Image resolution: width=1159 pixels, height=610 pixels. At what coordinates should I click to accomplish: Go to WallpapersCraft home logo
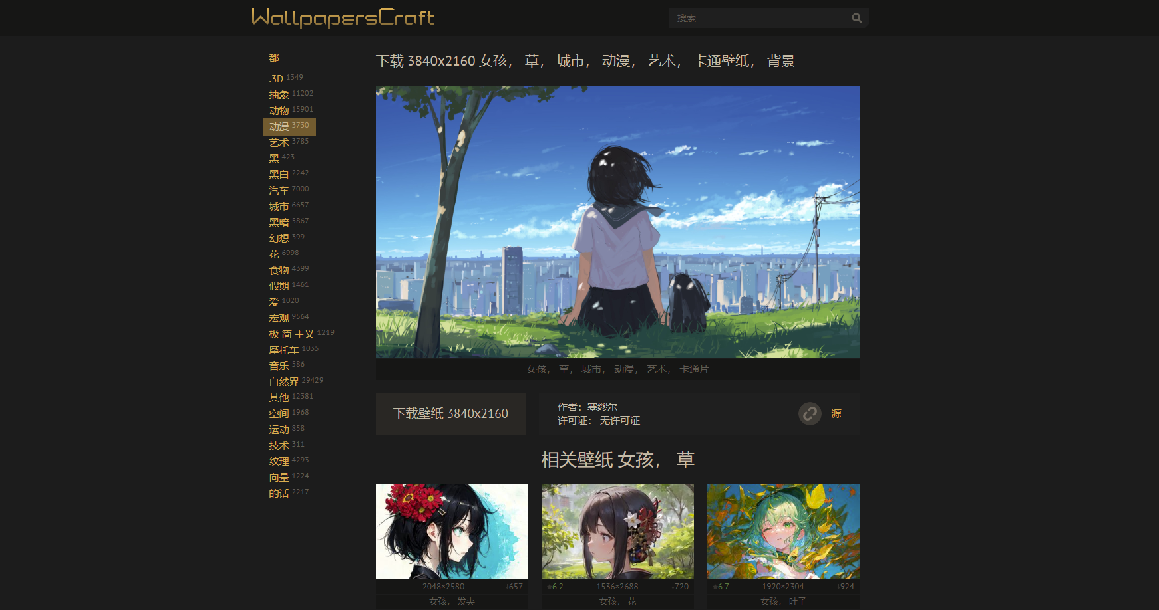pyautogui.click(x=343, y=17)
